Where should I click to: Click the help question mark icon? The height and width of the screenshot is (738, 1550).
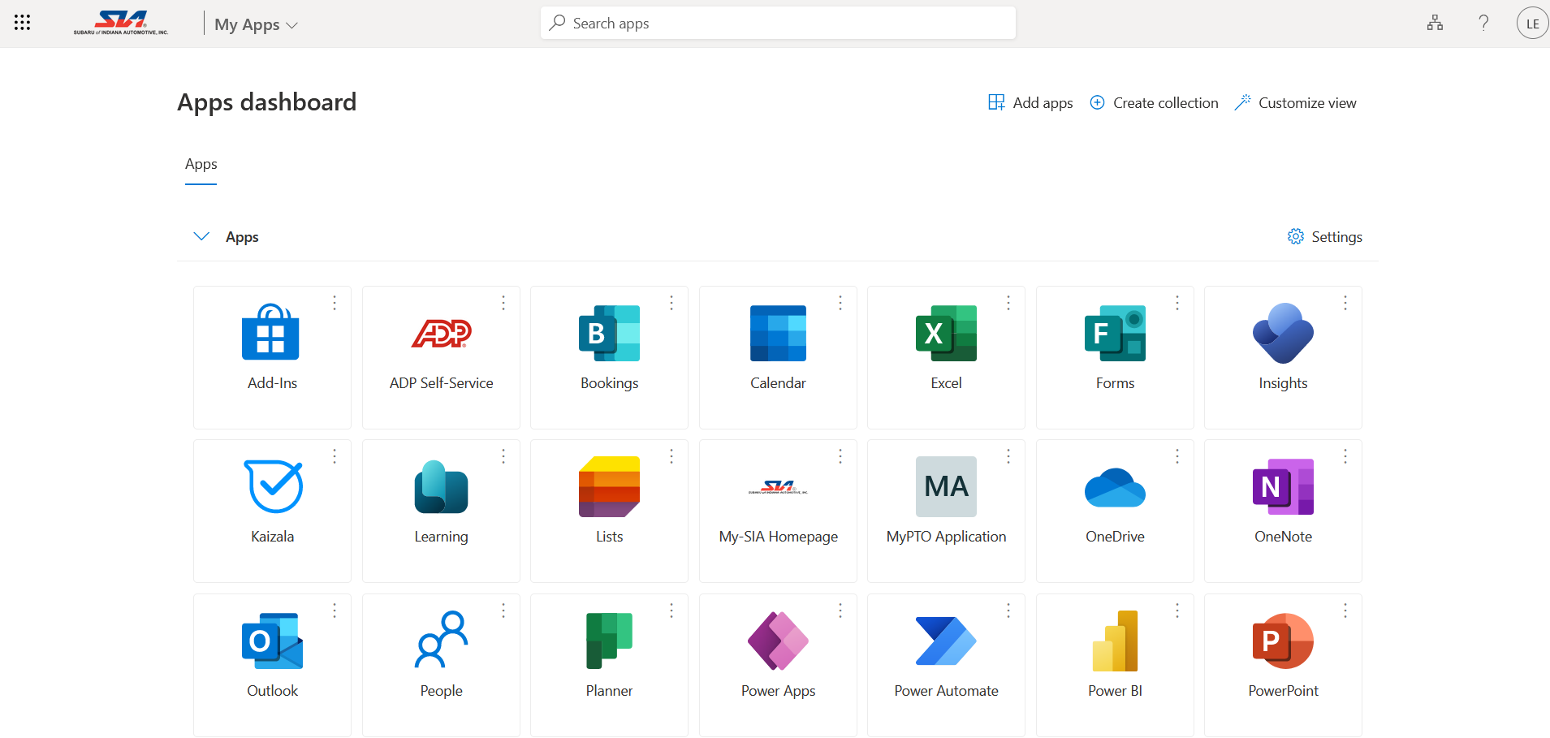click(x=1483, y=23)
